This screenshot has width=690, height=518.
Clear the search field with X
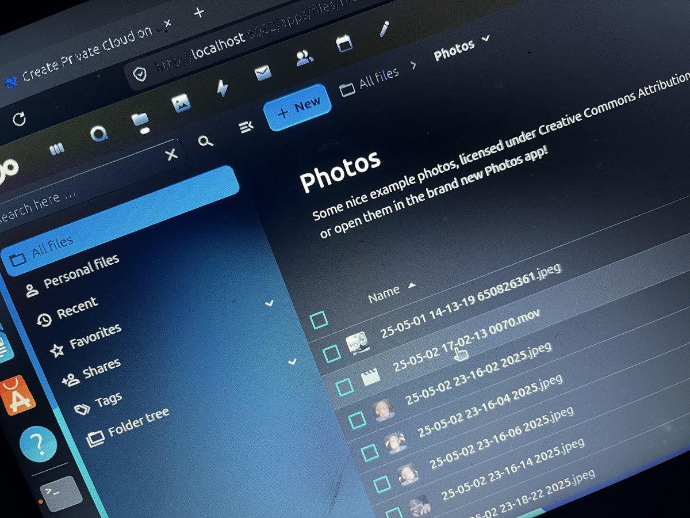point(171,155)
